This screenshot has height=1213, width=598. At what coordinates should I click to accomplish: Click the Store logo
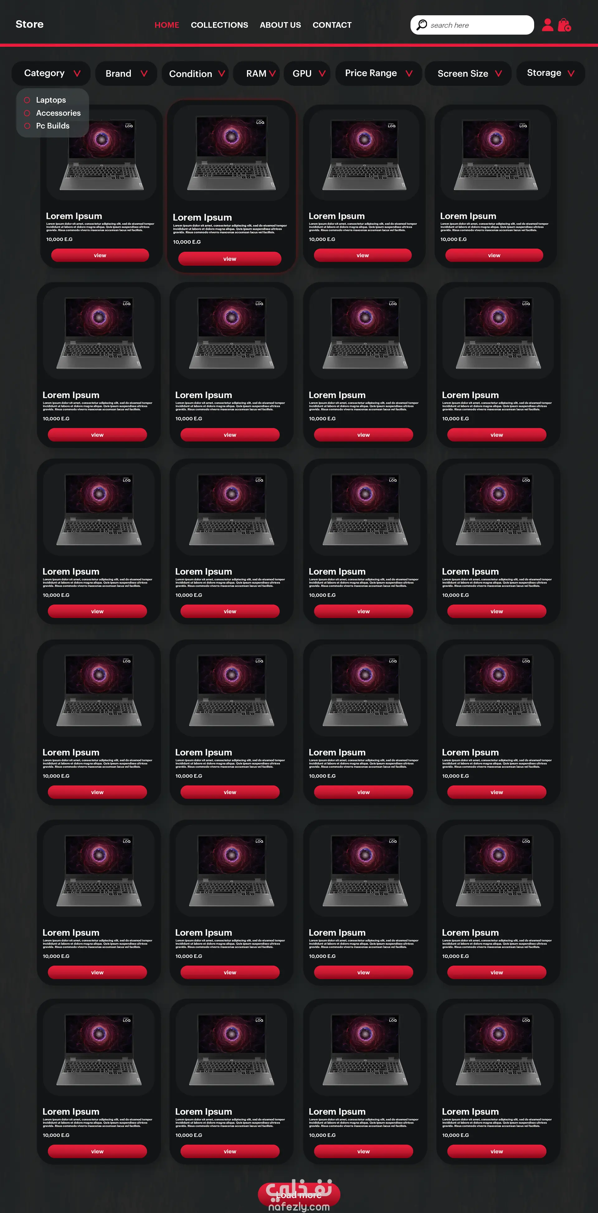coord(29,25)
